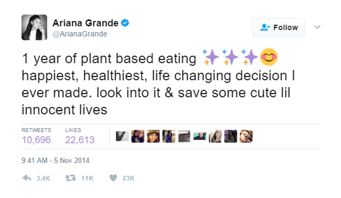Open the tweet author's profile picture

pyautogui.click(x=34, y=27)
